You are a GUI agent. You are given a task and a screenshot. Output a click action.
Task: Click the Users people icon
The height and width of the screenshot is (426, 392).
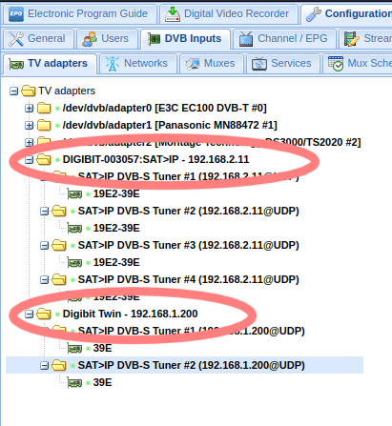click(x=90, y=39)
